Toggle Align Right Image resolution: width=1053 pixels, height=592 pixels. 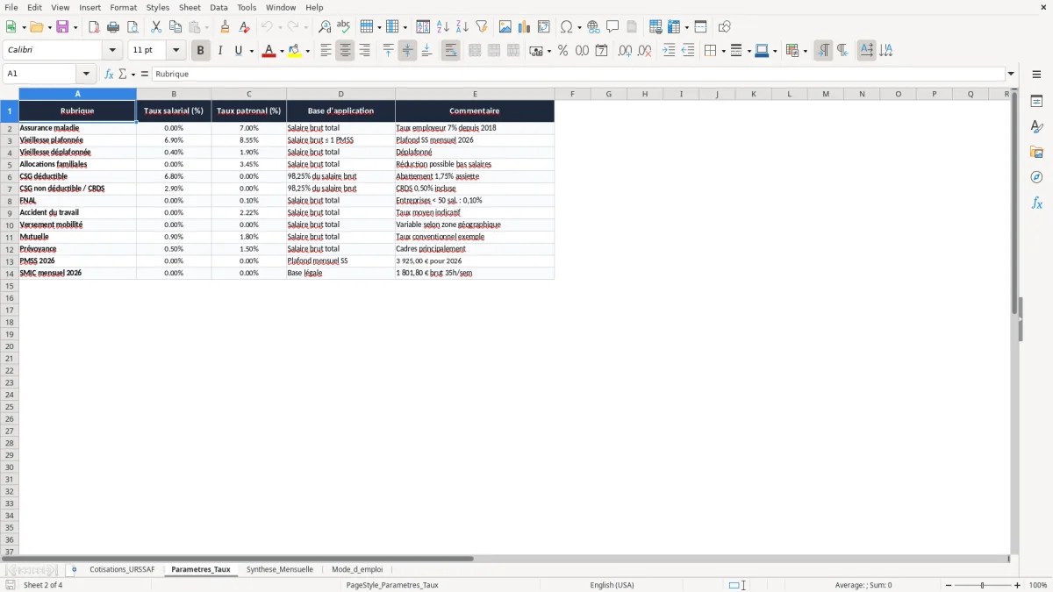pos(364,51)
